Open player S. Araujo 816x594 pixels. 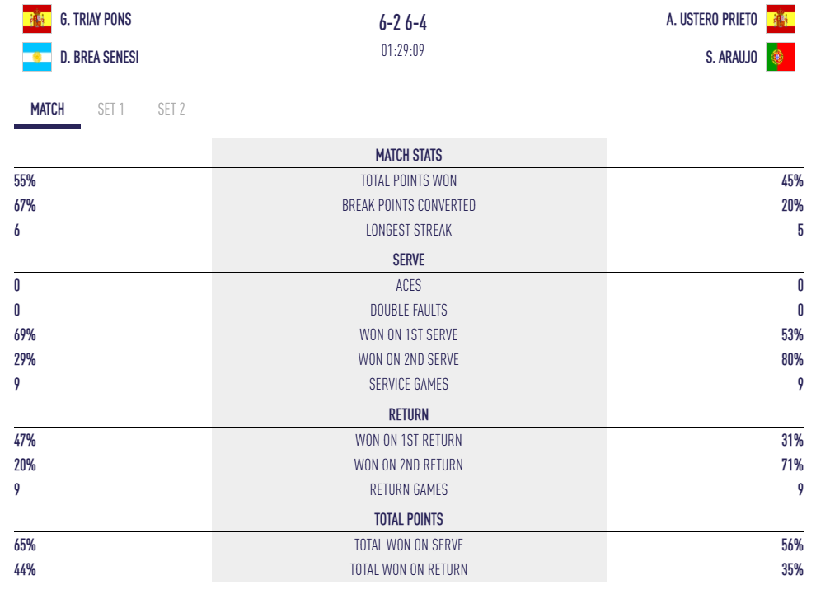tap(731, 58)
